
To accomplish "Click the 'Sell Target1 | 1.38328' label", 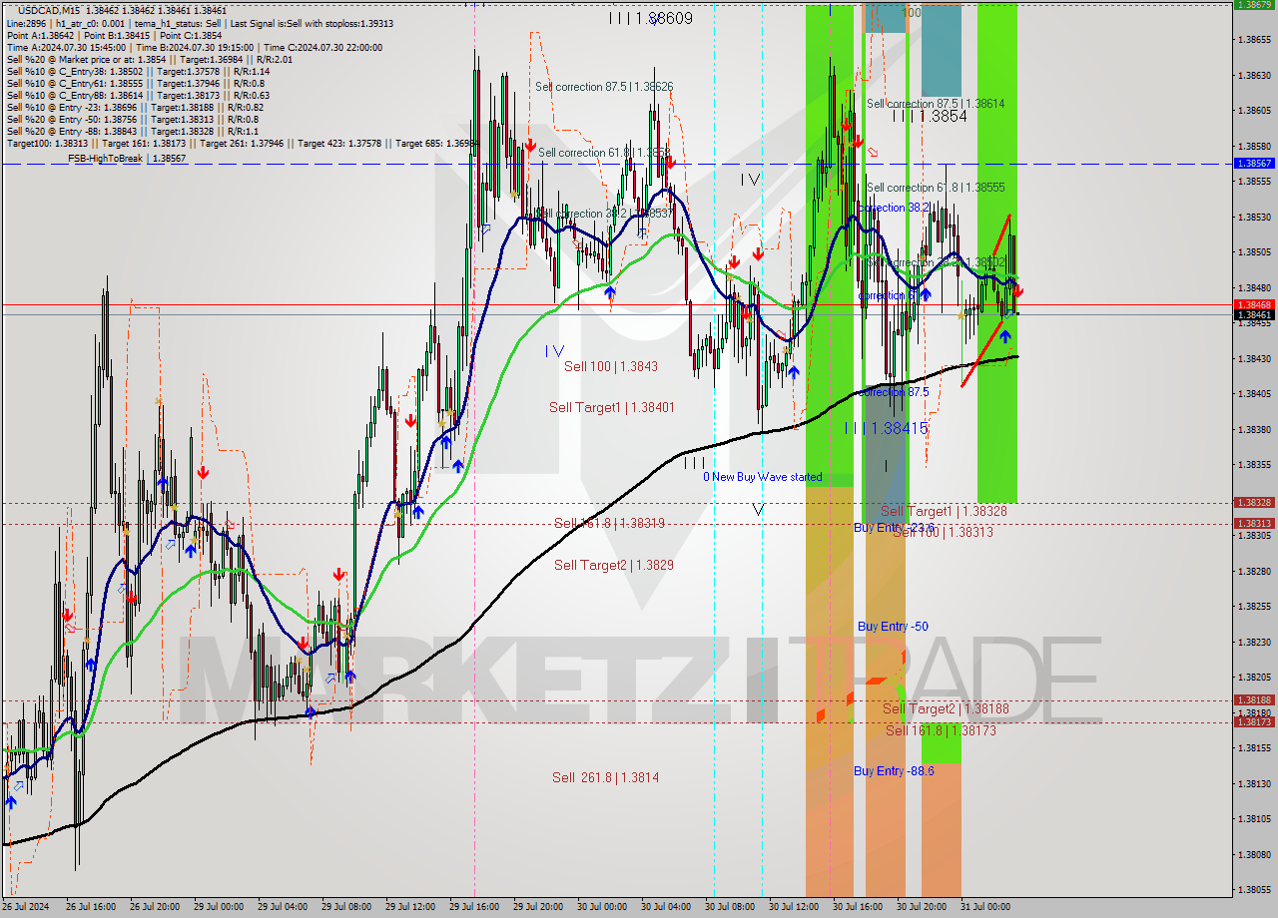I will click(x=944, y=511).
